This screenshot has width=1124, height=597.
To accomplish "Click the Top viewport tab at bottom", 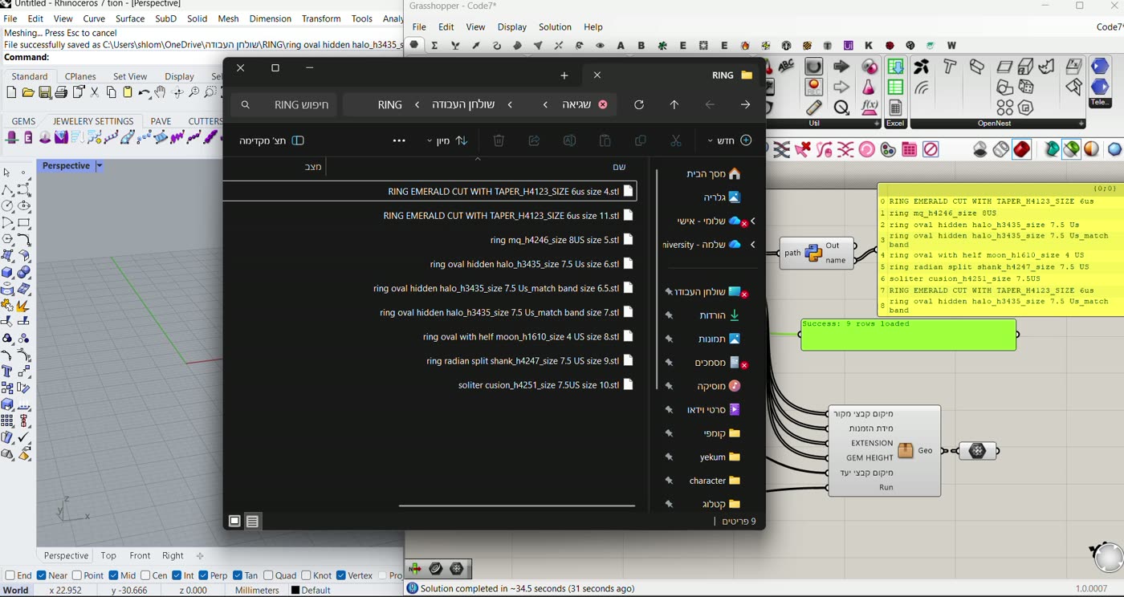I will 108,555.
